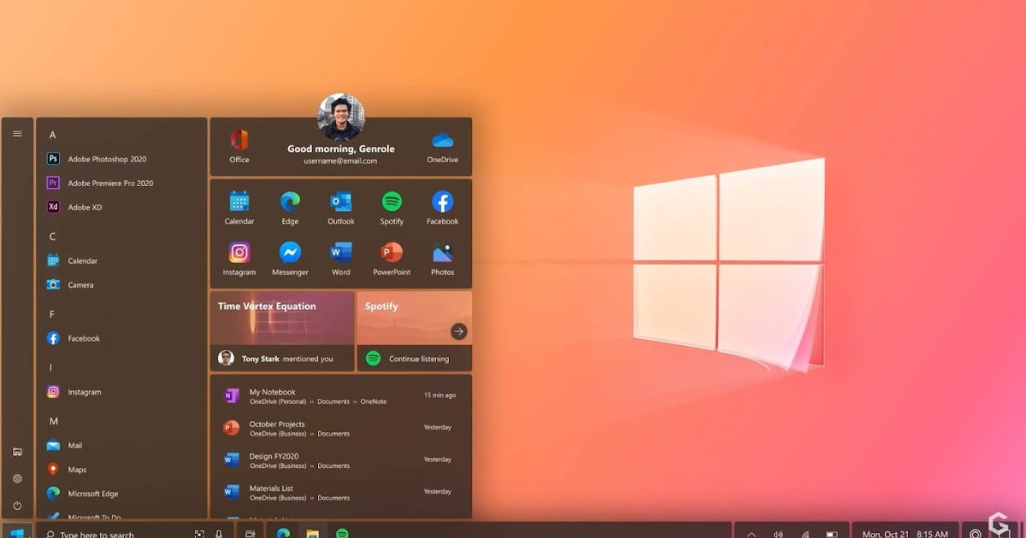
Task: Expand hidden icons with the system tray chevron
Action: (x=752, y=533)
